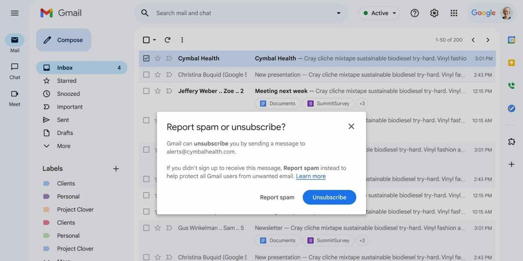Image resolution: width=523 pixels, height=261 pixels.
Task: Expand +3 attachments under Newsletter email
Action: pos(362,241)
